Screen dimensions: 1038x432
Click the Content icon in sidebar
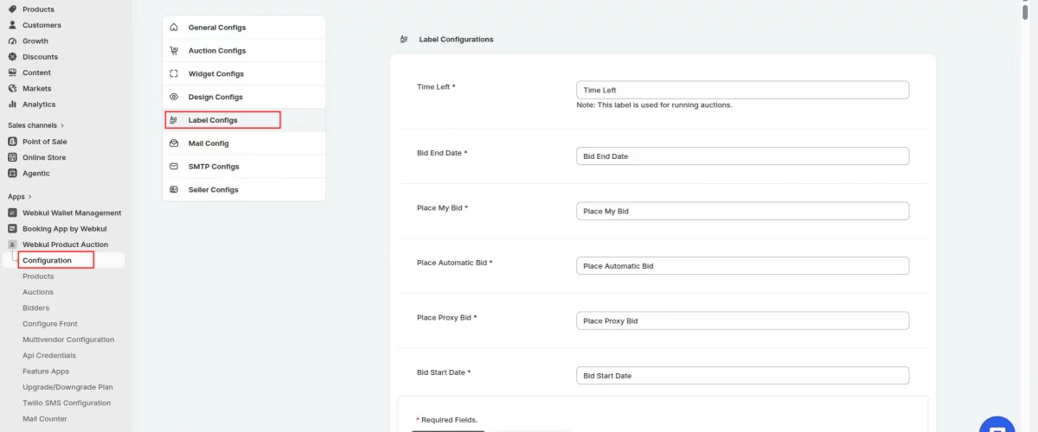(12, 73)
